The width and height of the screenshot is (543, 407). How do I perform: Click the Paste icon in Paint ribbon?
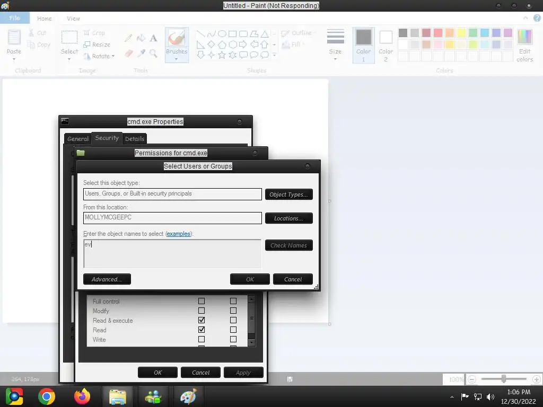[14, 38]
